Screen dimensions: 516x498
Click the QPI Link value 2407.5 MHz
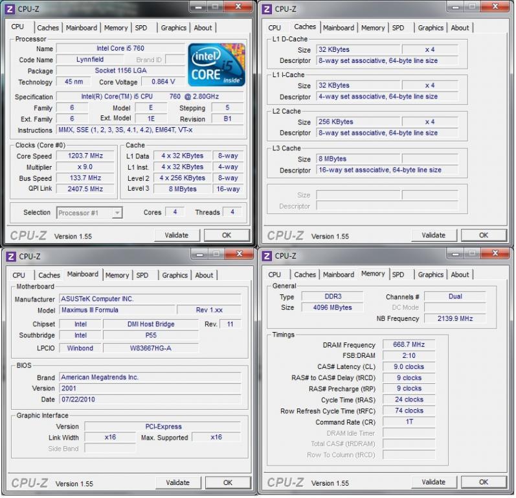tap(85, 189)
